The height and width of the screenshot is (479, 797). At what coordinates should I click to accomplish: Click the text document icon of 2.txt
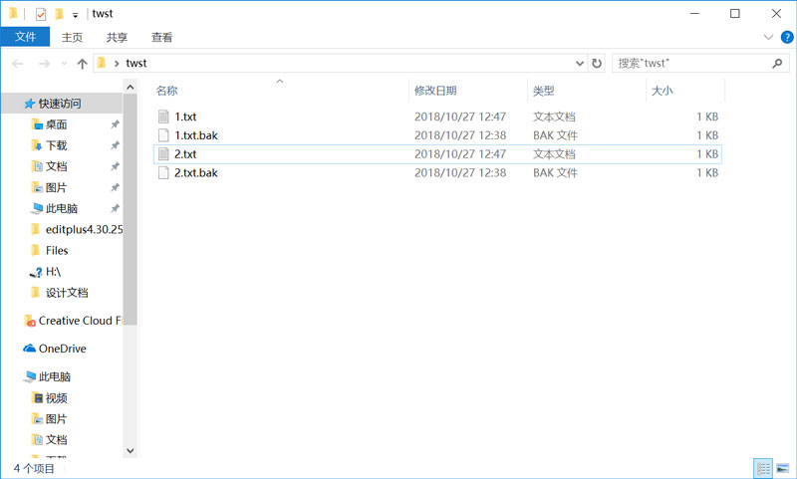click(x=163, y=154)
